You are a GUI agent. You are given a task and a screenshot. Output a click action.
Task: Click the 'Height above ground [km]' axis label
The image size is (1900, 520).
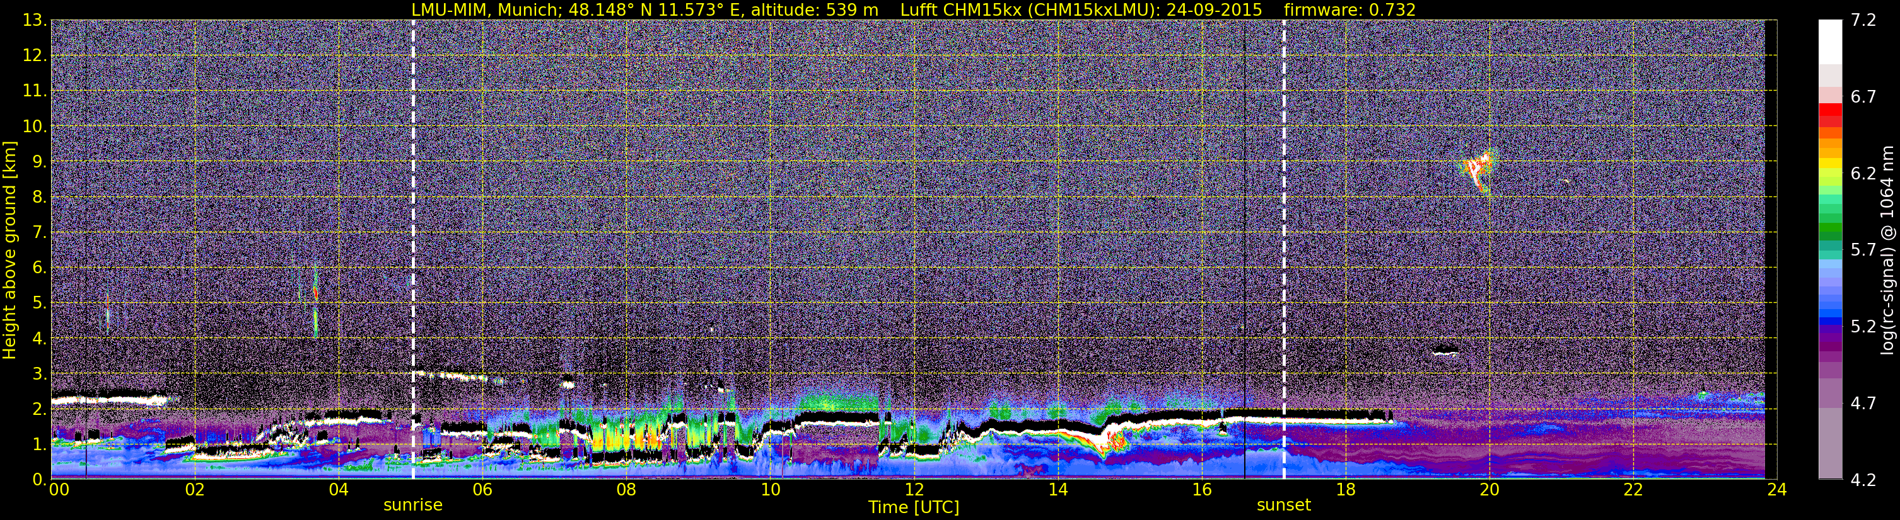(9, 250)
